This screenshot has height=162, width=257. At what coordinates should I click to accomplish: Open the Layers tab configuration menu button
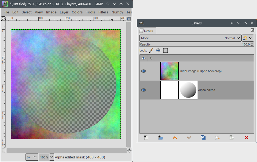point(252,30)
